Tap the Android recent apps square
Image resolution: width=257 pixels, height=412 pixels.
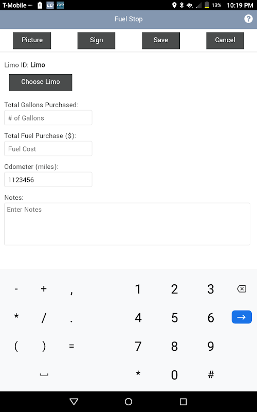pos(183,402)
